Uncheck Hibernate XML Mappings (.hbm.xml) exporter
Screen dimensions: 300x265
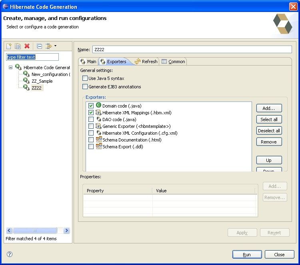coord(91,113)
